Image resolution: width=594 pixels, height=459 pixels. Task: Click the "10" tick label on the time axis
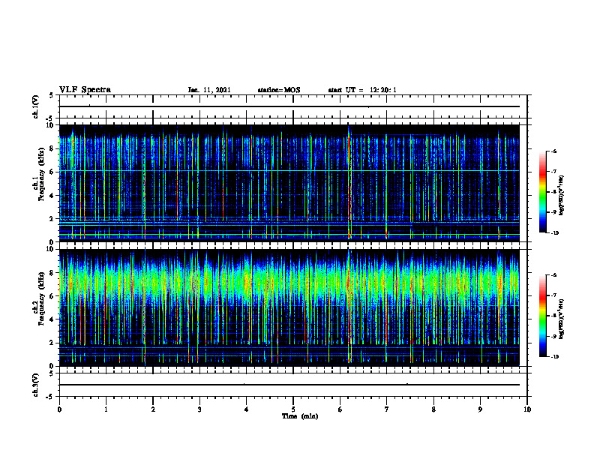[527, 409]
